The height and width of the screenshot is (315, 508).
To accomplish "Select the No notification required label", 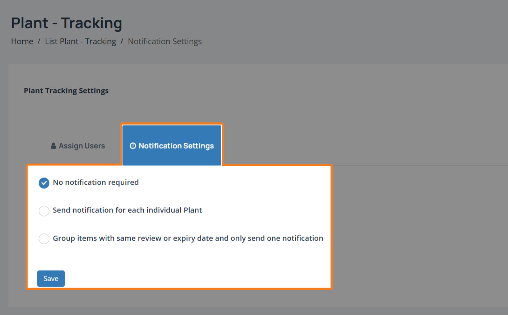I will click(x=96, y=182).
